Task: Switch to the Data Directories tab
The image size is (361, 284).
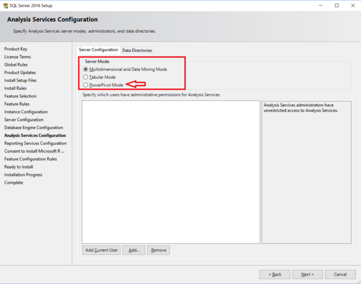Action: tap(137, 50)
